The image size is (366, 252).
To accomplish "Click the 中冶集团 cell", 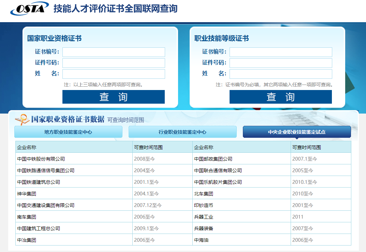I will click(x=74, y=240).
